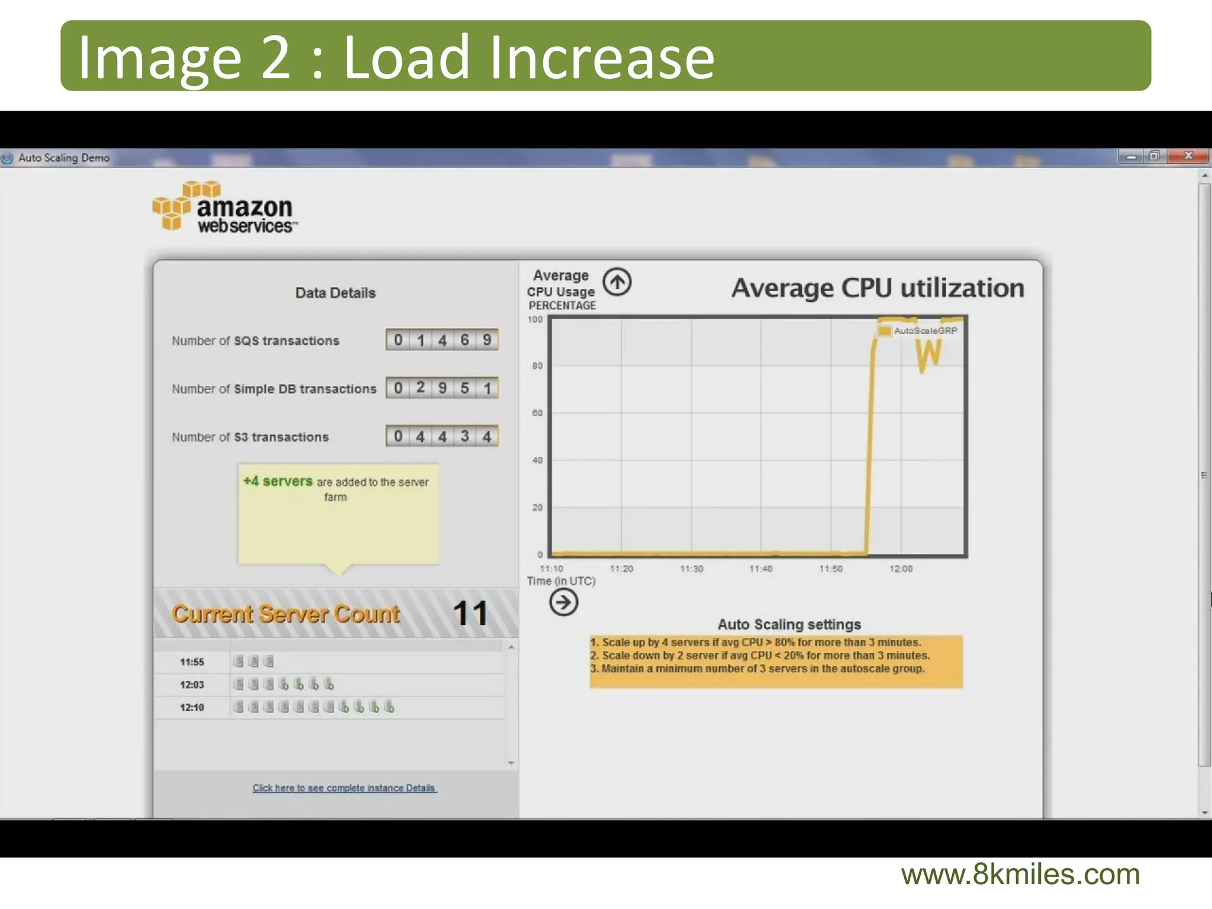
Task: Open the 'Click here to see complete instance Details' link
Action: pos(344,788)
